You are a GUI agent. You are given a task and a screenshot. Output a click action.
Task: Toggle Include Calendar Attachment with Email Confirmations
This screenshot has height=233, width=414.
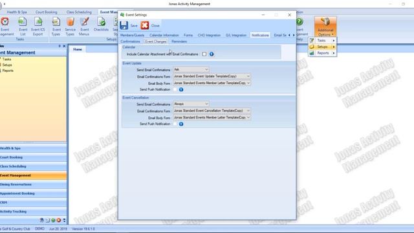point(204,54)
